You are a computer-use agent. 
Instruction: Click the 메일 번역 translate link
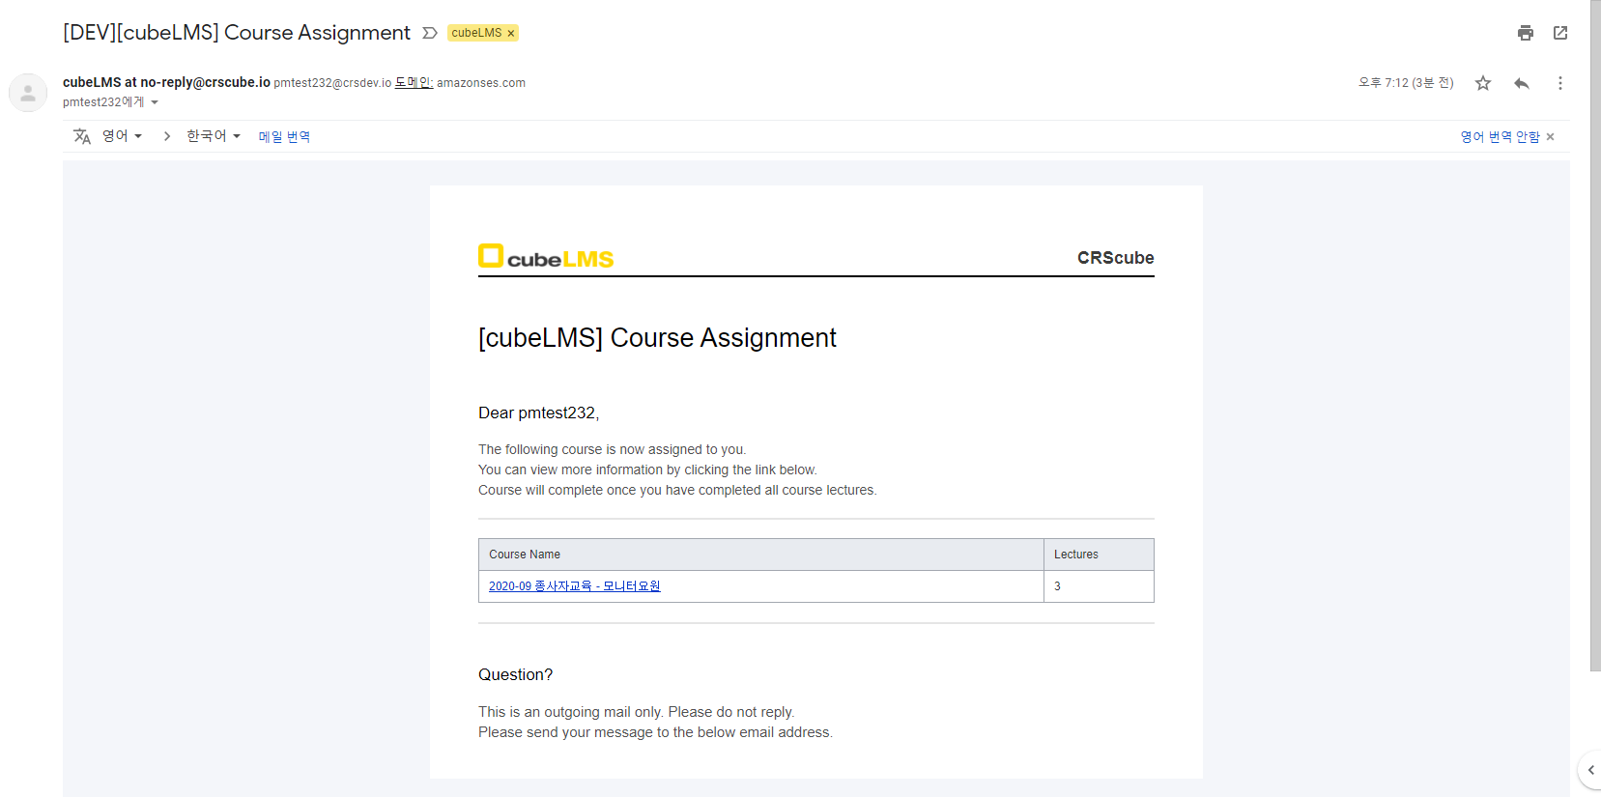point(284,137)
